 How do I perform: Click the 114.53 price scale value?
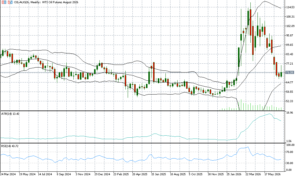tap(291, 7)
